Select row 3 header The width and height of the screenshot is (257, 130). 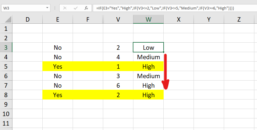(x=6, y=47)
